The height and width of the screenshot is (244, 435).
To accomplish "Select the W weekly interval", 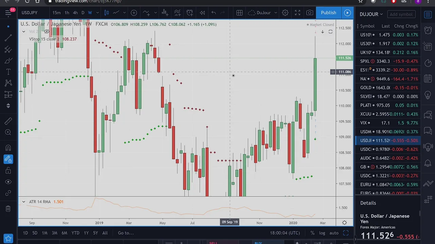I will (x=90, y=13).
